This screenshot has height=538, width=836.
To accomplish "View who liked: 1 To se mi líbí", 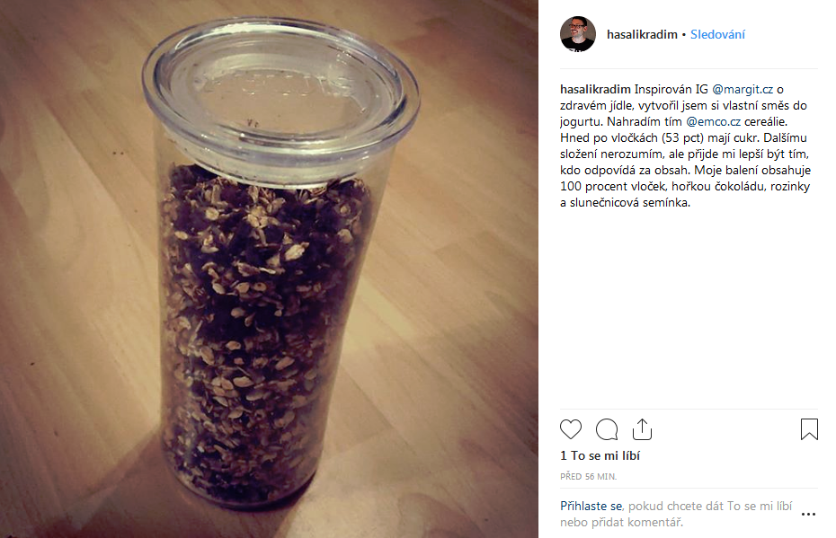I will point(600,456).
